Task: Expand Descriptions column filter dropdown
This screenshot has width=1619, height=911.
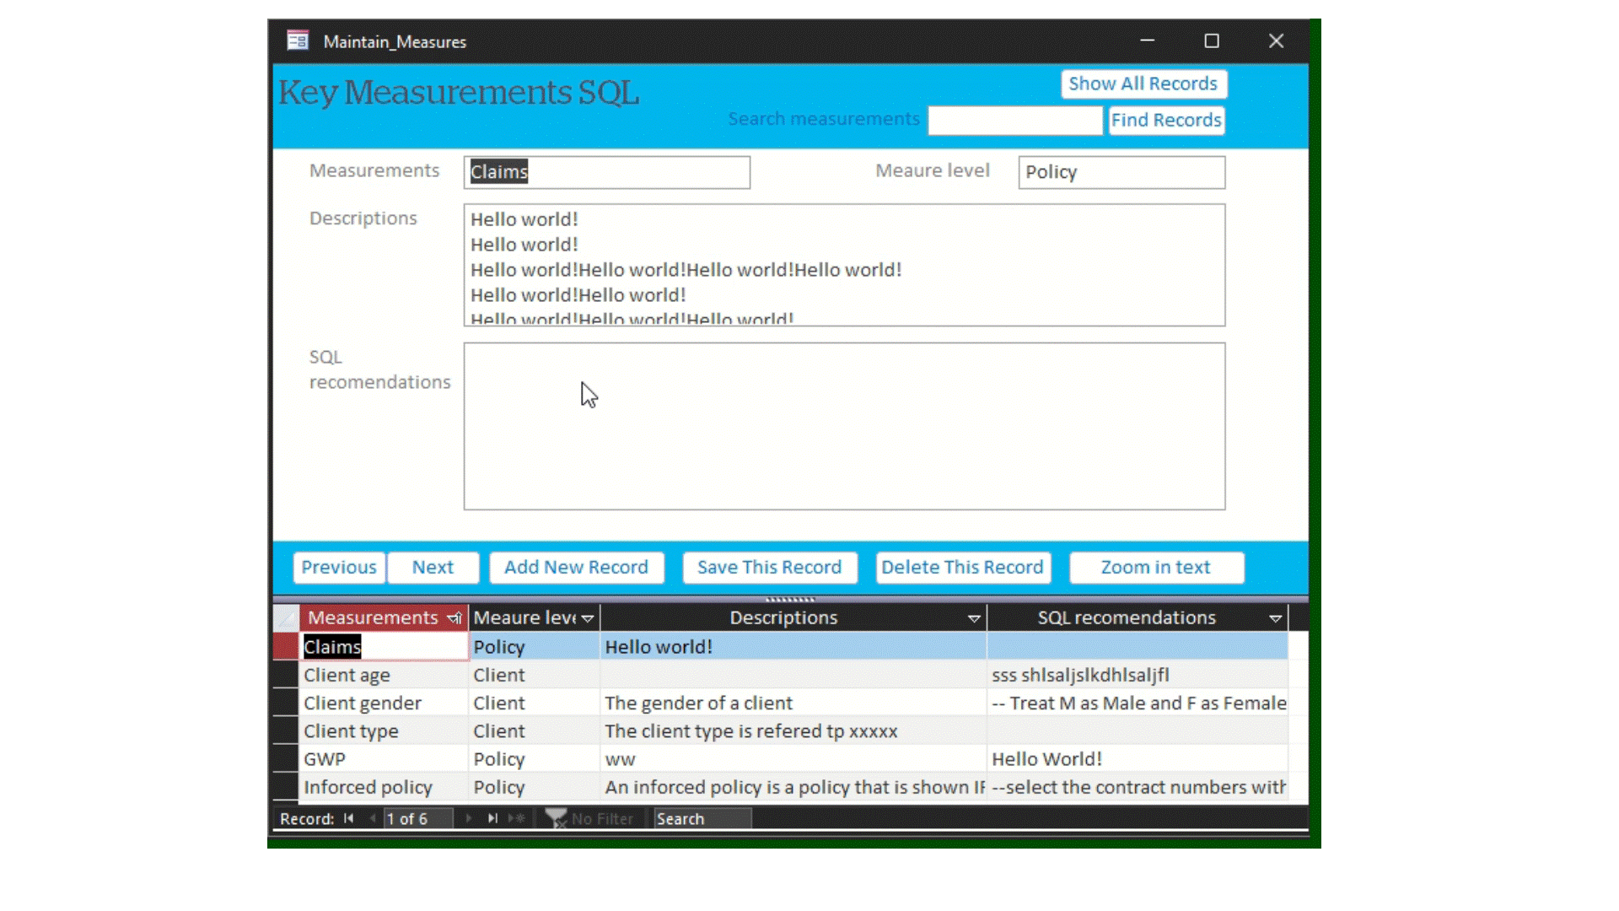Action: [974, 618]
